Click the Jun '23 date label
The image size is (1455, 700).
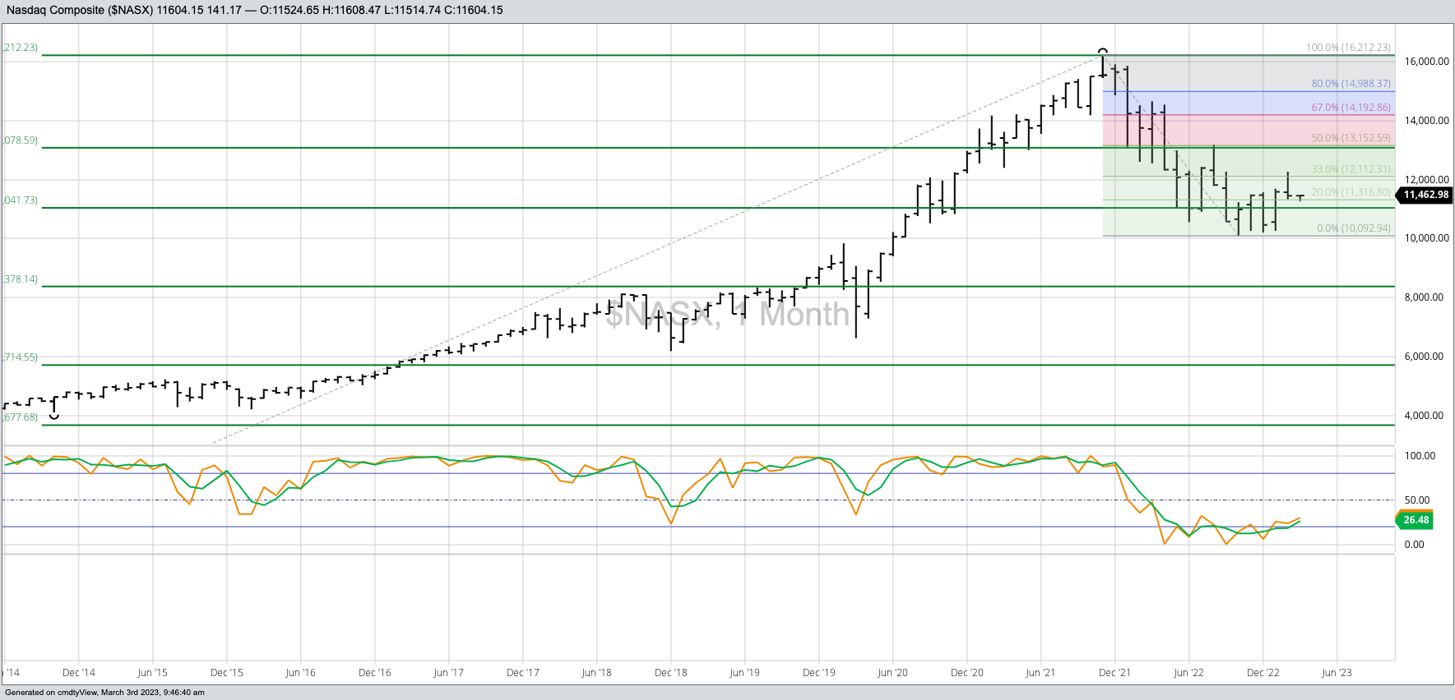1337,673
